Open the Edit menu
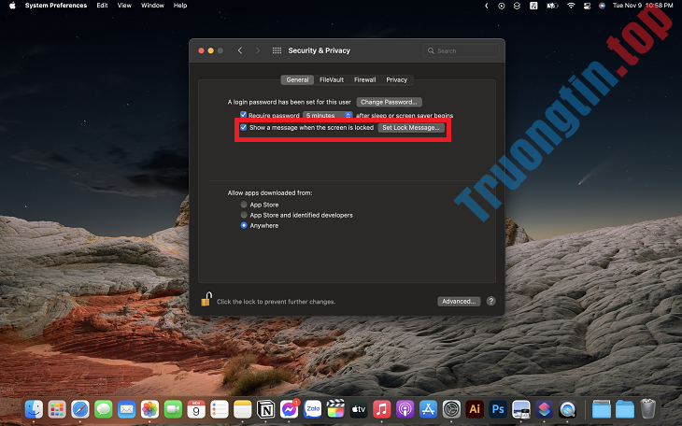 pyautogui.click(x=102, y=6)
